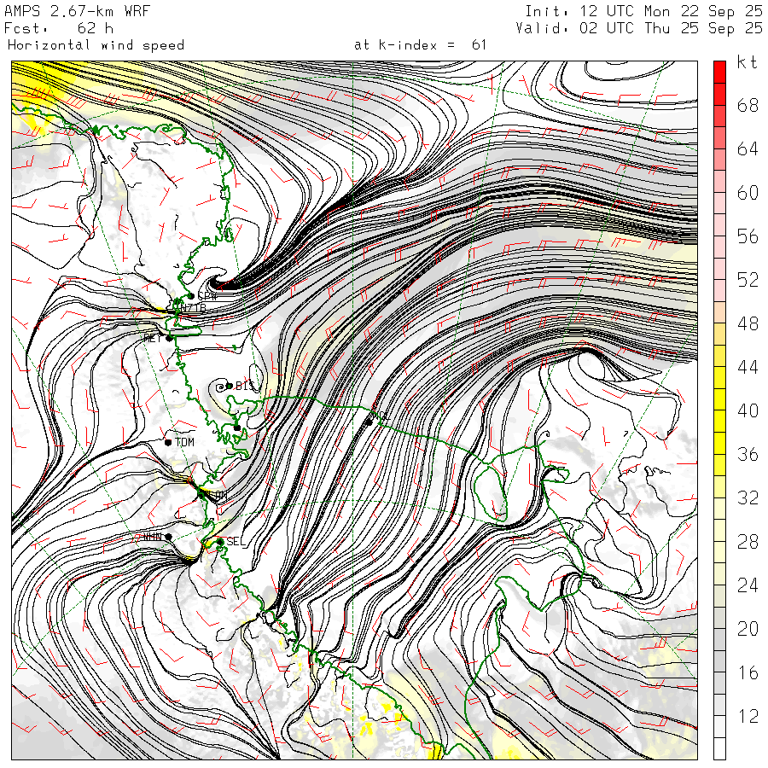768x768 pixels.
Task: Click the 68 label on the color scale
Action: click(748, 106)
